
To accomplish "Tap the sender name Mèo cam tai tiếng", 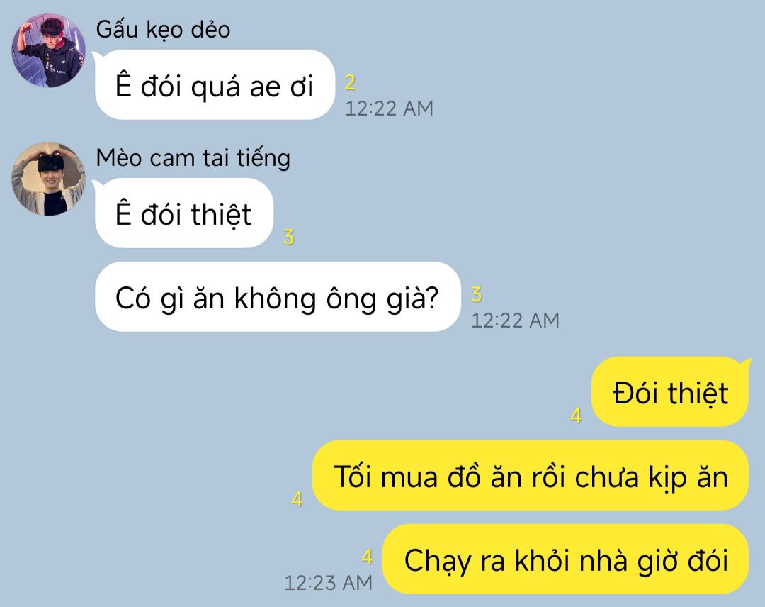I will click(x=193, y=158).
